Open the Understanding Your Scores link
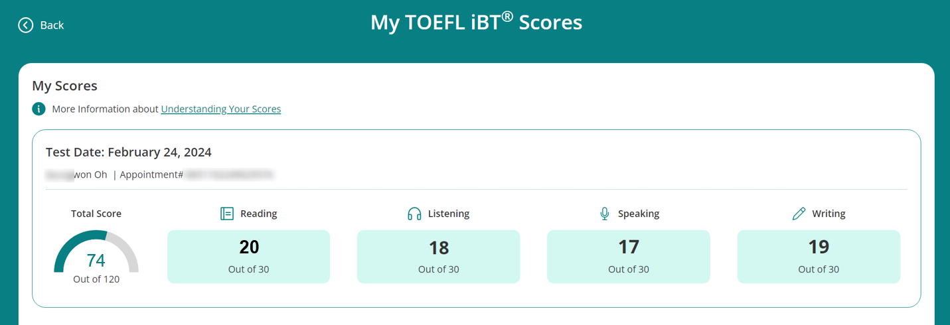The width and height of the screenshot is (950, 325). pos(220,109)
